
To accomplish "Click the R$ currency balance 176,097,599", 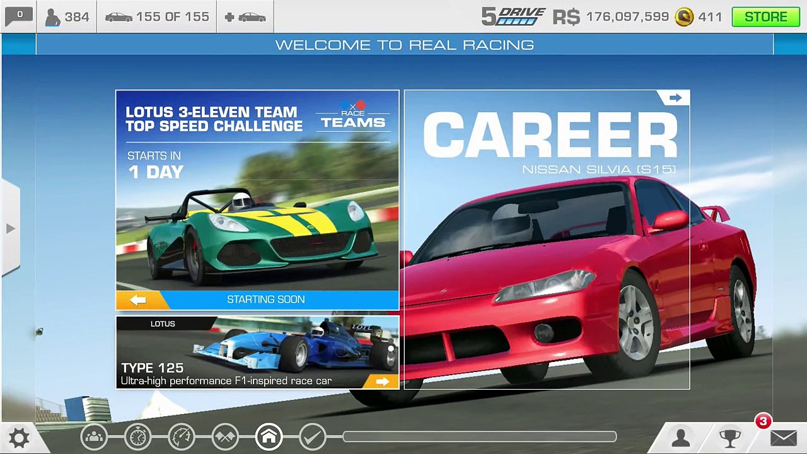I will click(610, 17).
